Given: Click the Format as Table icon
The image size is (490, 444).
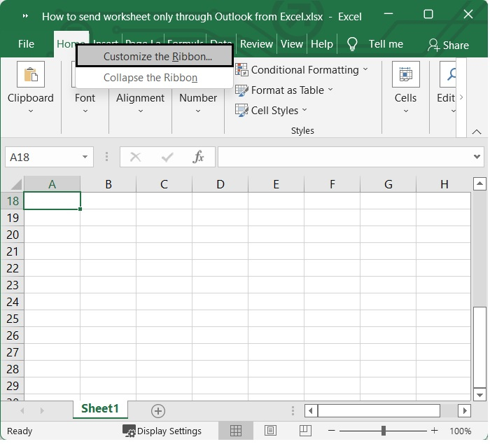Looking at the screenshot, I should [241, 90].
